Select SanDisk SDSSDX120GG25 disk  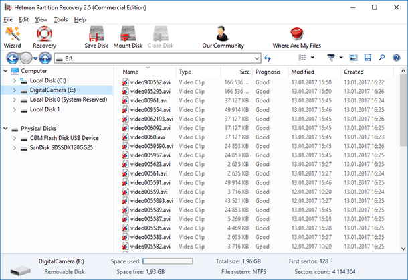(62, 148)
